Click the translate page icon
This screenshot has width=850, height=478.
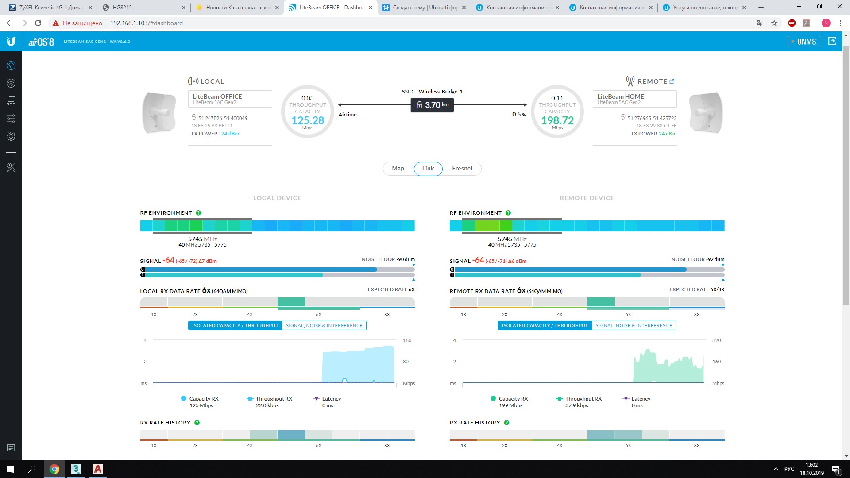pyautogui.click(x=760, y=23)
